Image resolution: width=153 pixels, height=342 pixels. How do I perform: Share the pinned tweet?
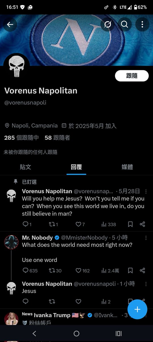point(143,224)
